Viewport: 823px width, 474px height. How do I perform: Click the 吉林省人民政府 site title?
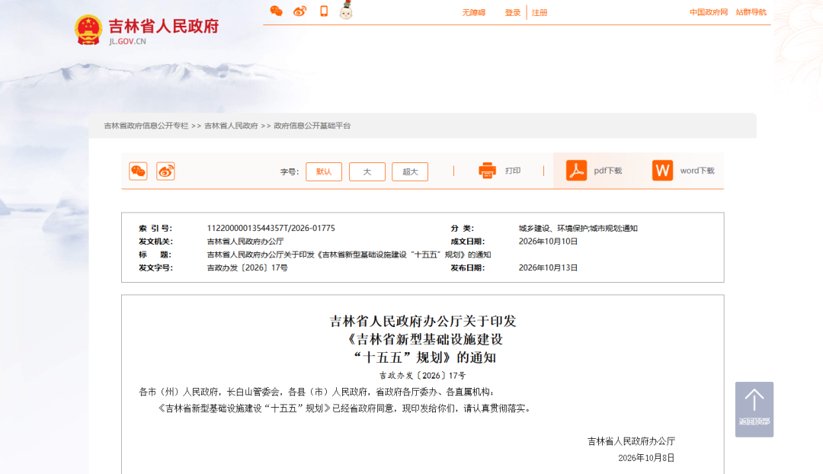(x=163, y=26)
